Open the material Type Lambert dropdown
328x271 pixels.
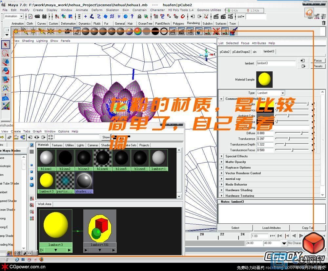283,93
